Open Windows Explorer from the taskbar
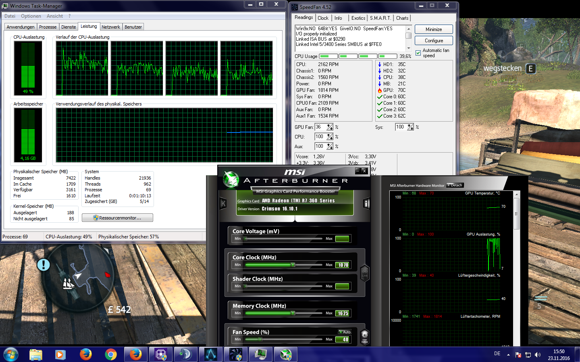 (36, 354)
